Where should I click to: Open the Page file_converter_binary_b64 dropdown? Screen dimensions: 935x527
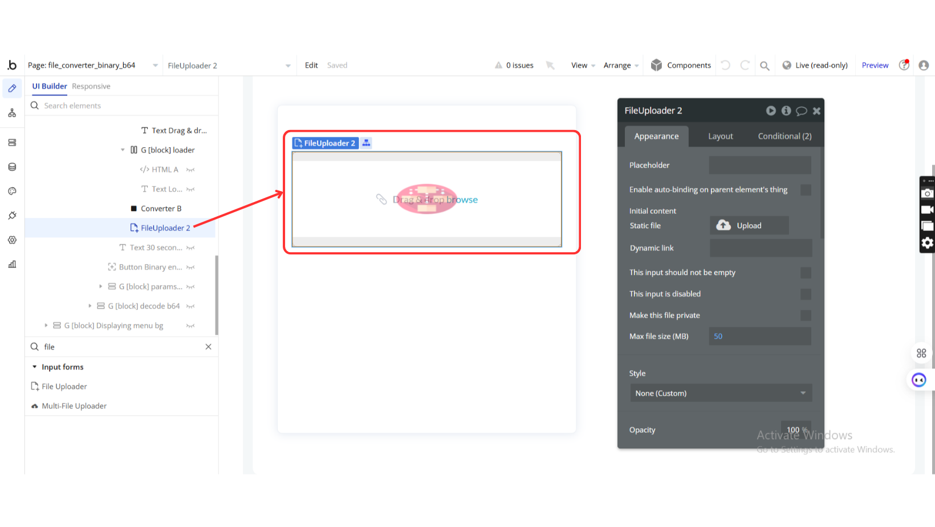(x=93, y=66)
